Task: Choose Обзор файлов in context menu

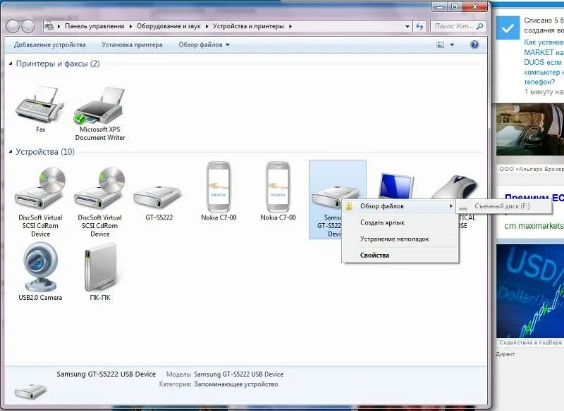Action: 398,206
